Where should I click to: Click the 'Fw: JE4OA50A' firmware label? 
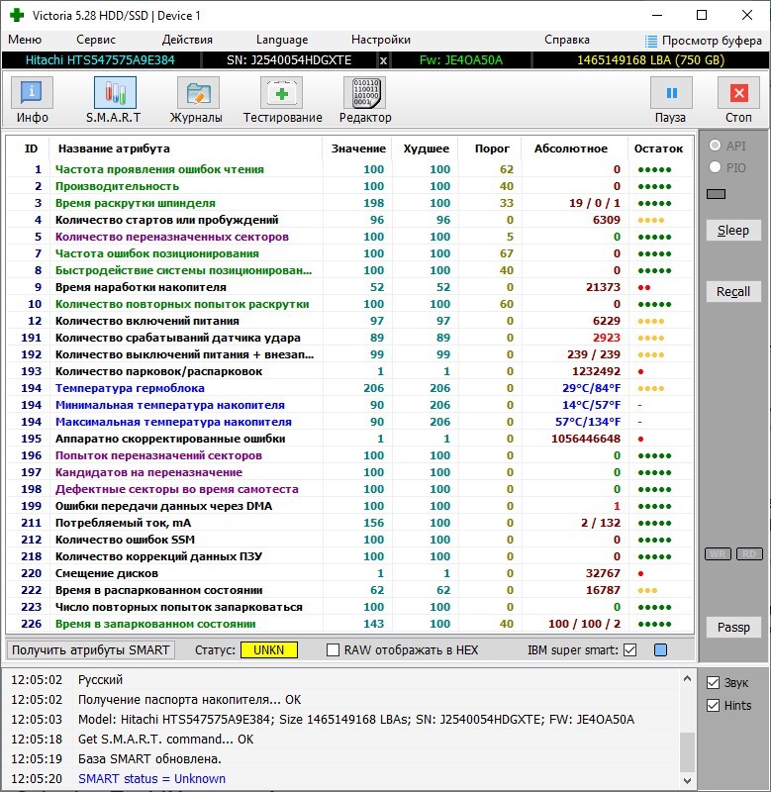[461, 60]
